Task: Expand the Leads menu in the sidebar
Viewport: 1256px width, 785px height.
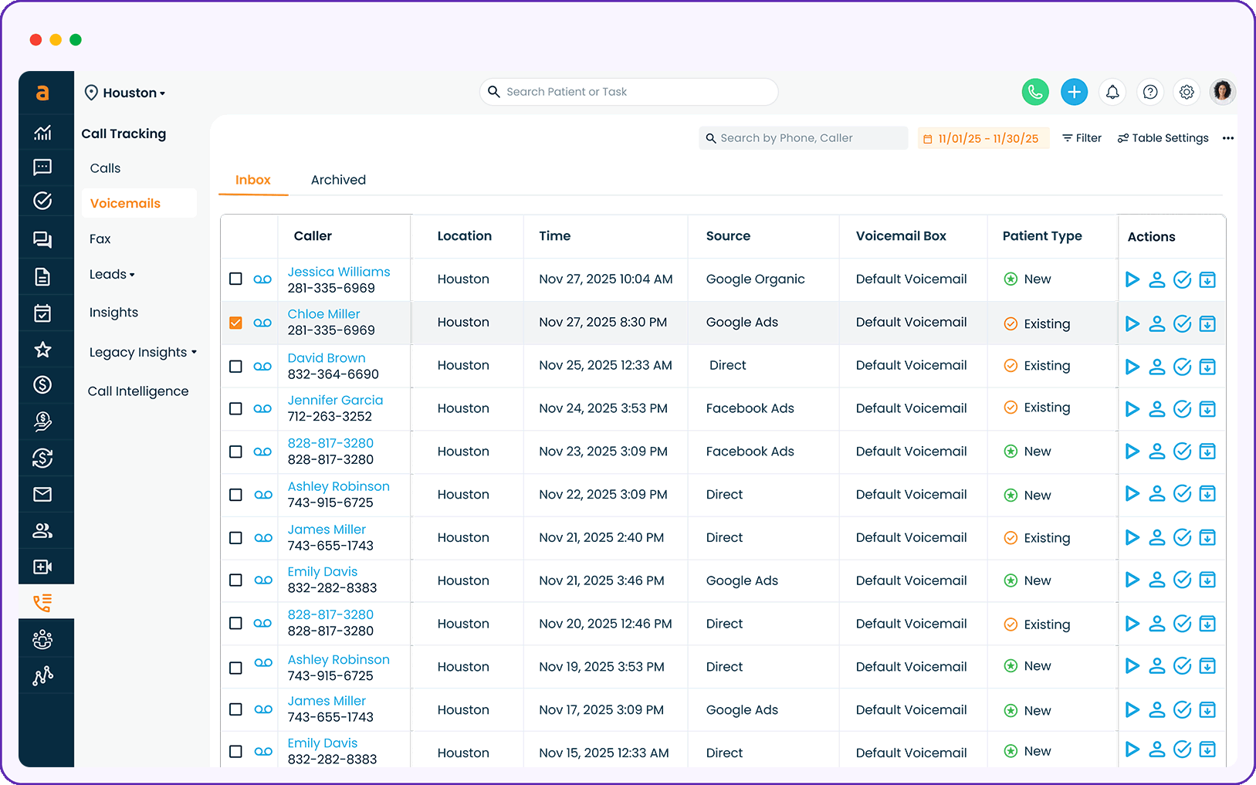Action: tap(111, 274)
